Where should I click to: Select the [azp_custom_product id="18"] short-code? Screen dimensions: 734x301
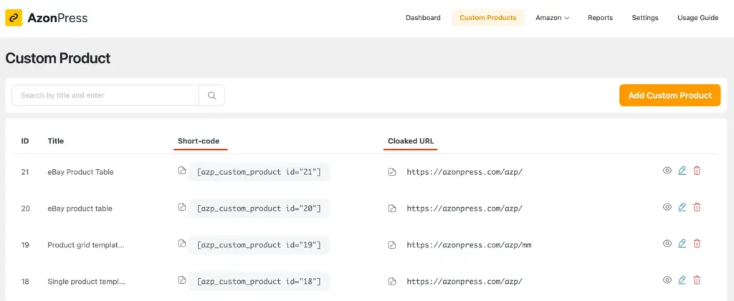[x=259, y=282]
